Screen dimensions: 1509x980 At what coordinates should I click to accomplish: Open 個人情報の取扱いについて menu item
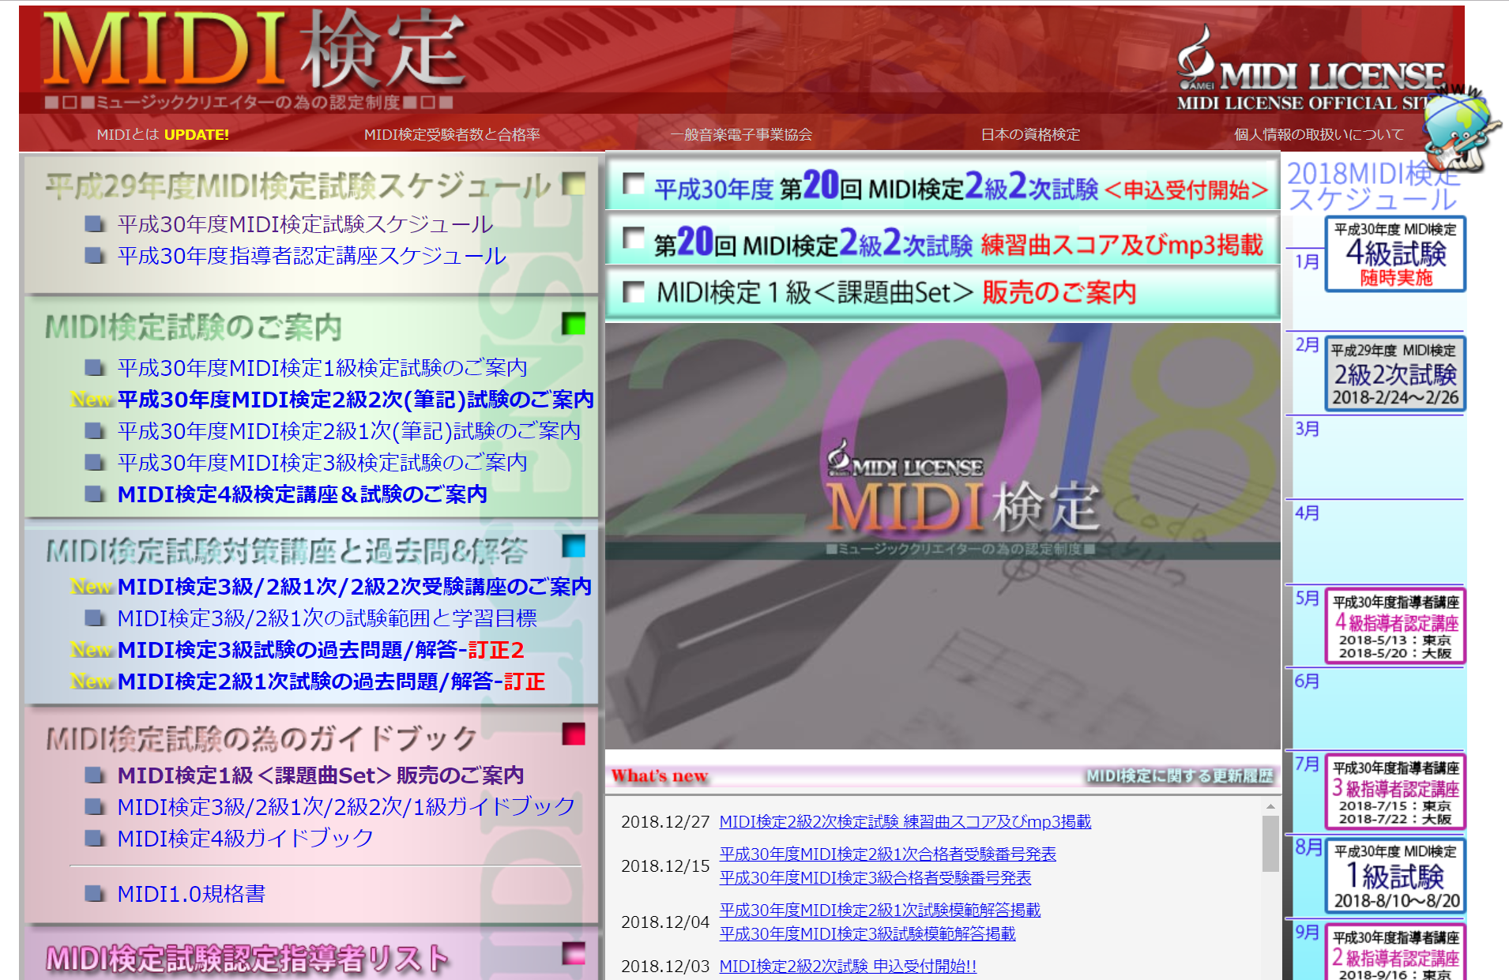click(1319, 134)
